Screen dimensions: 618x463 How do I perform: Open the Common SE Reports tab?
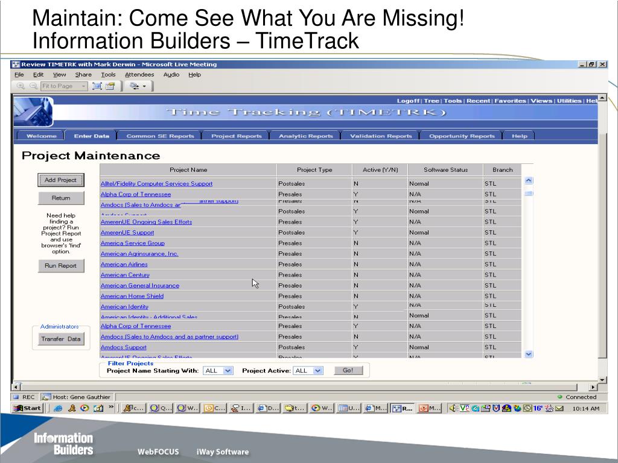click(x=160, y=136)
